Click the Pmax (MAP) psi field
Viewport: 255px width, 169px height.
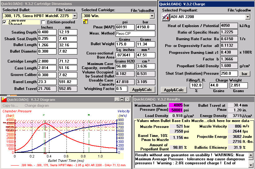[x=125, y=27]
